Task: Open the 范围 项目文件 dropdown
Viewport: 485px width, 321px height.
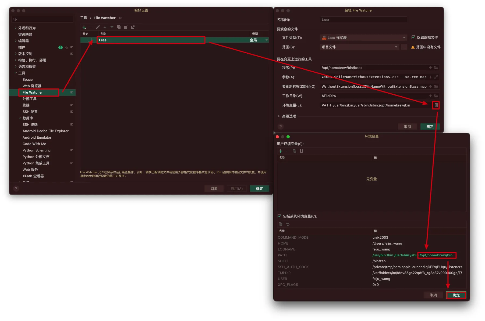Action: point(359,47)
